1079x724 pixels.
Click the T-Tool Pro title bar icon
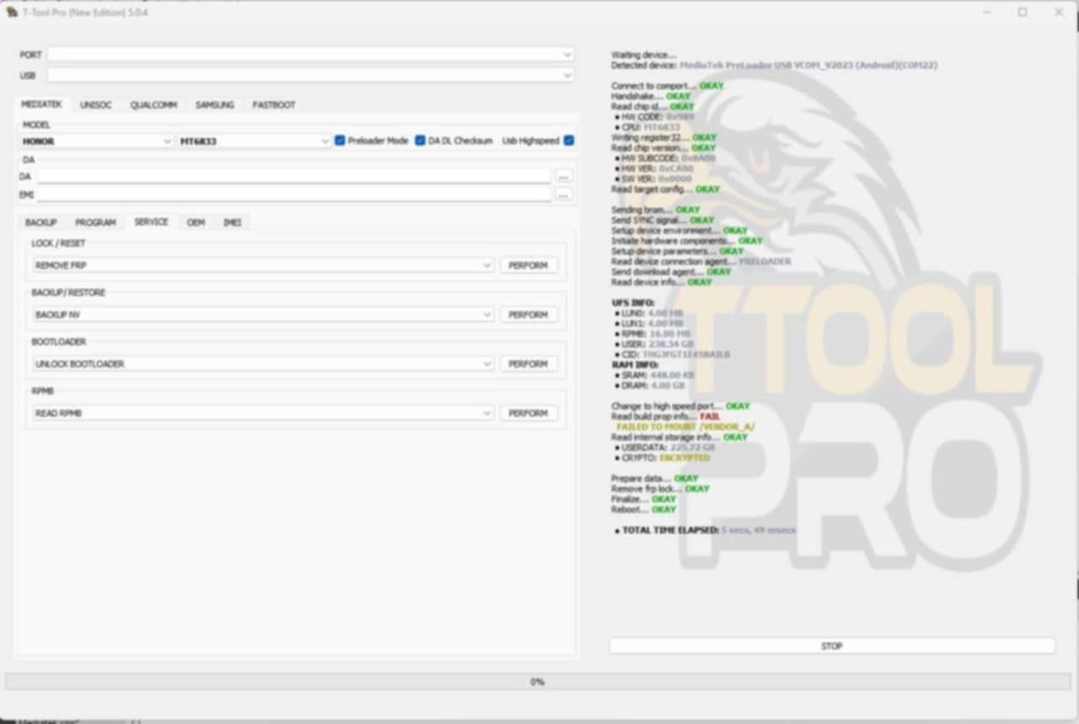pyautogui.click(x=12, y=12)
